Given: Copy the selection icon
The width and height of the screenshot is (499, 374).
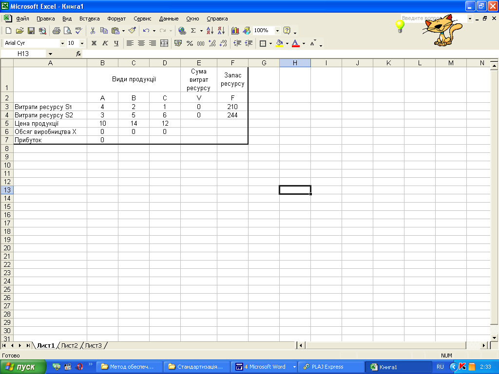Looking at the screenshot, I should tap(104, 31).
